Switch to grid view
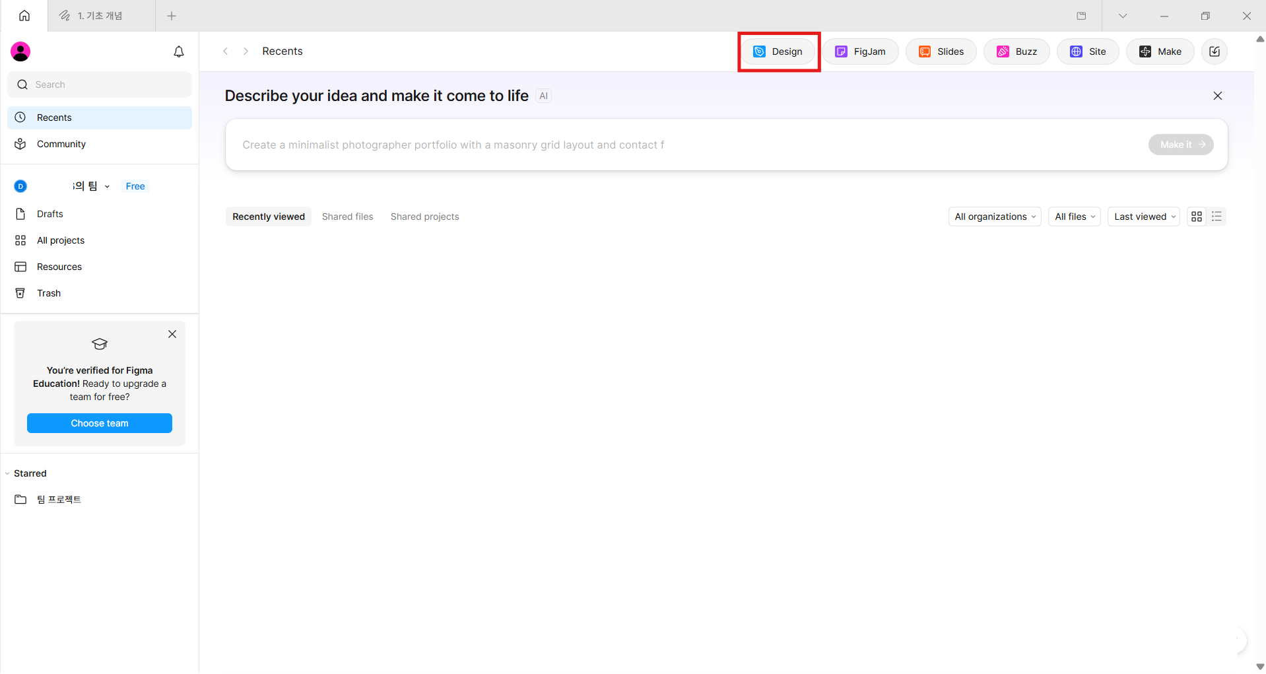 [x=1197, y=217]
